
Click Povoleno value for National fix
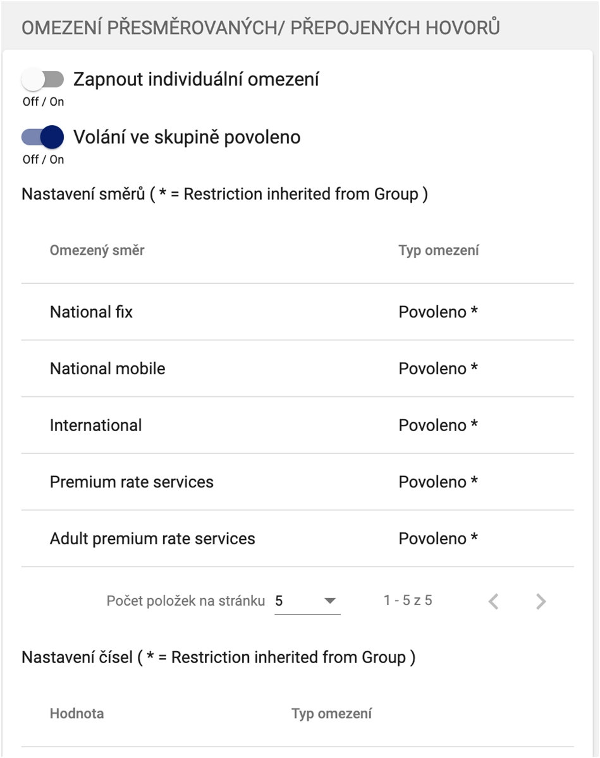pyautogui.click(x=438, y=312)
